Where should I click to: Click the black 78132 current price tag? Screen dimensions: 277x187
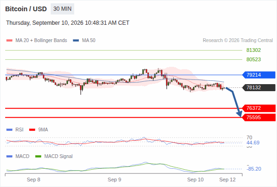(x=259, y=87)
